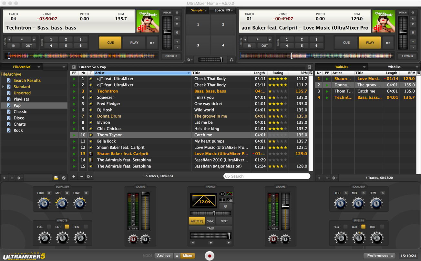Image resolution: width=421 pixels, height=261 pixels.
Task: Click the headphones monitor icon
Action: click(x=231, y=60)
